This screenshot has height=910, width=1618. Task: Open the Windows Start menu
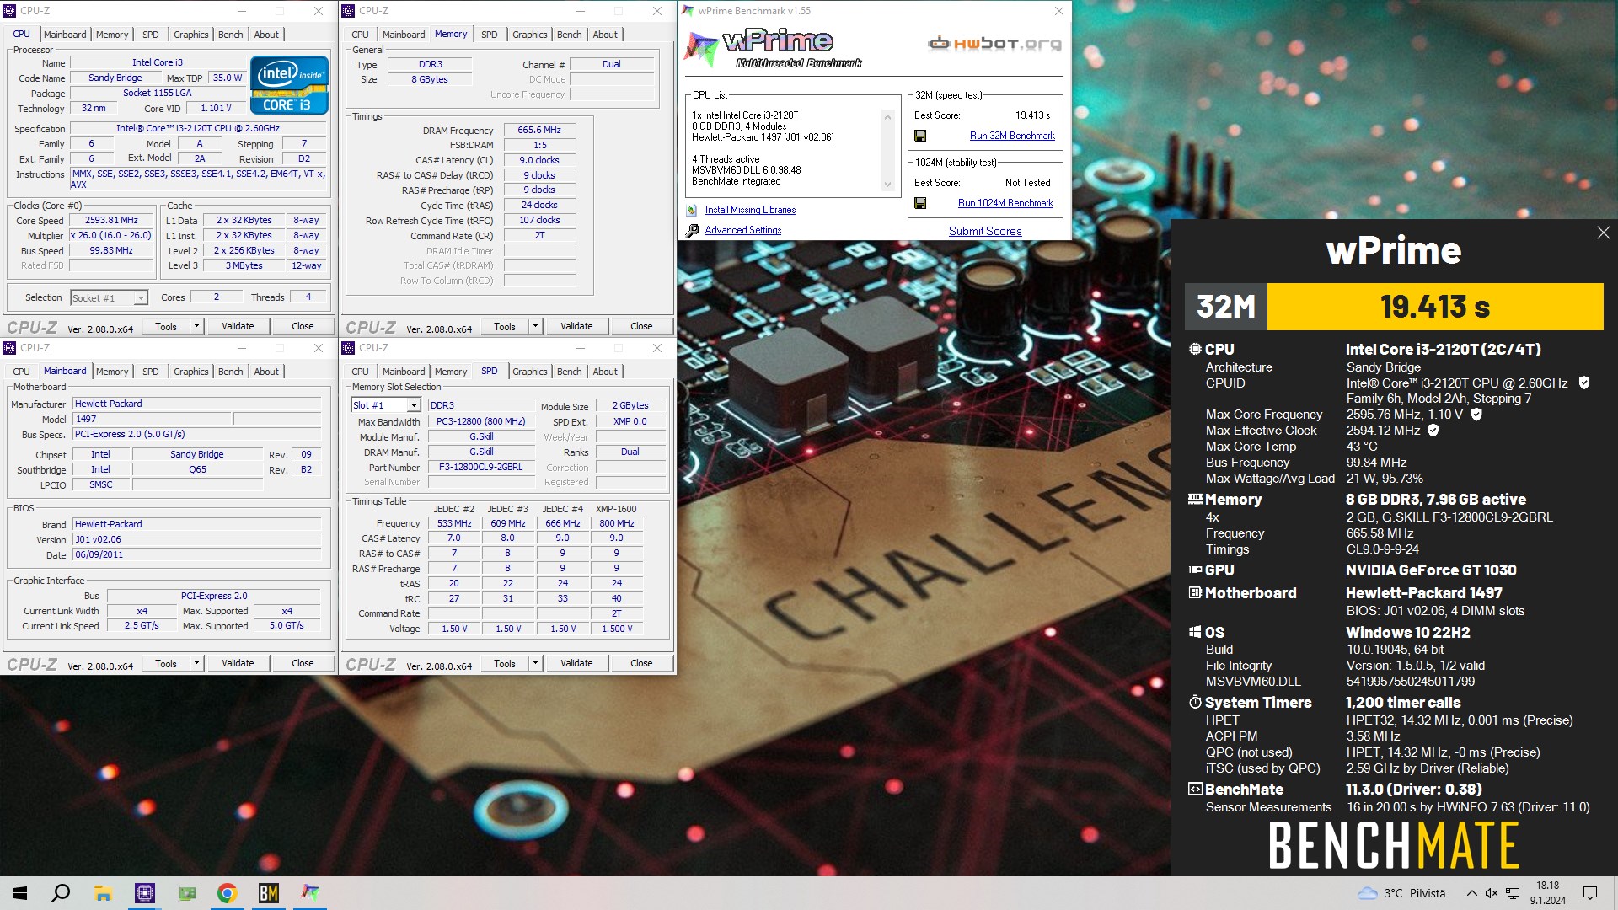coord(20,893)
